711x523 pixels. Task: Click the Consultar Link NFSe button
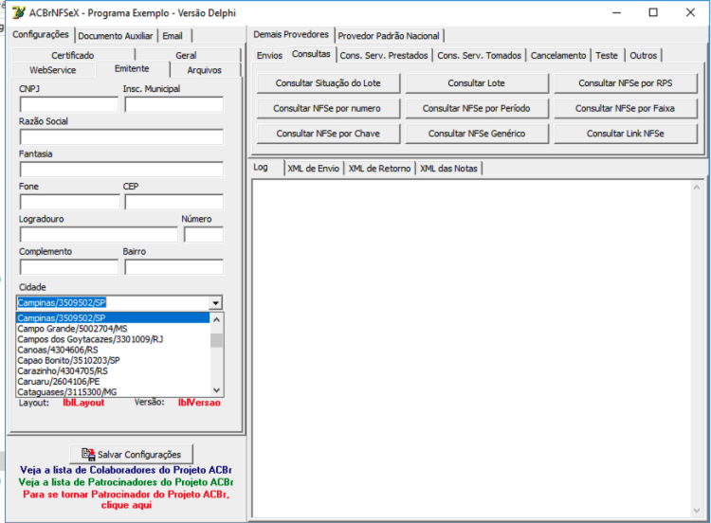pyautogui.click(x=626, y=134)
